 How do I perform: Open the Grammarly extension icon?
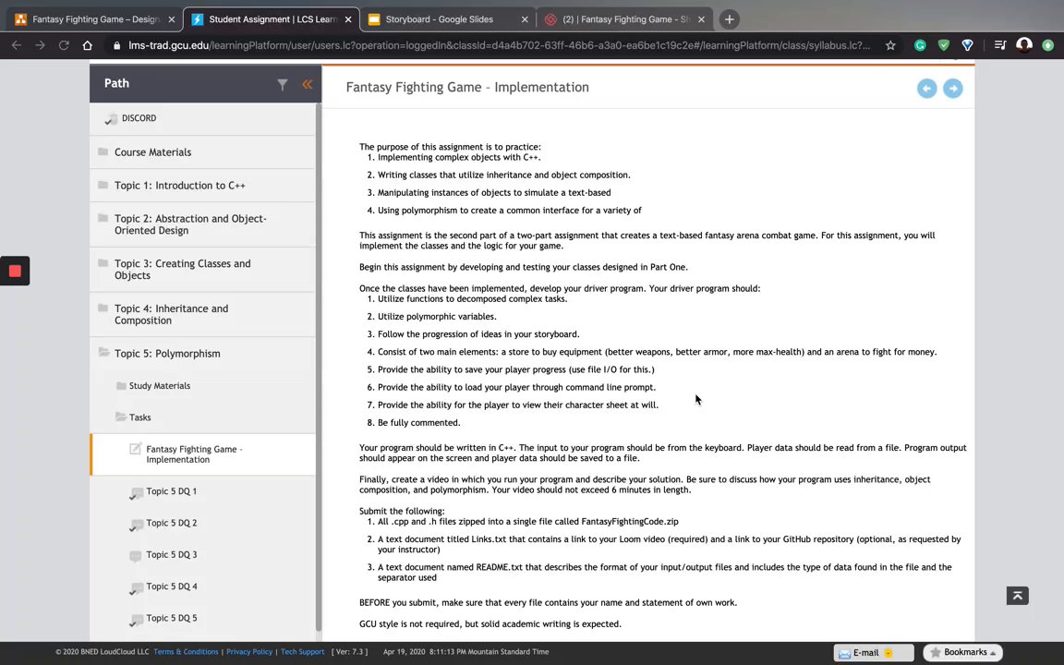920,45
